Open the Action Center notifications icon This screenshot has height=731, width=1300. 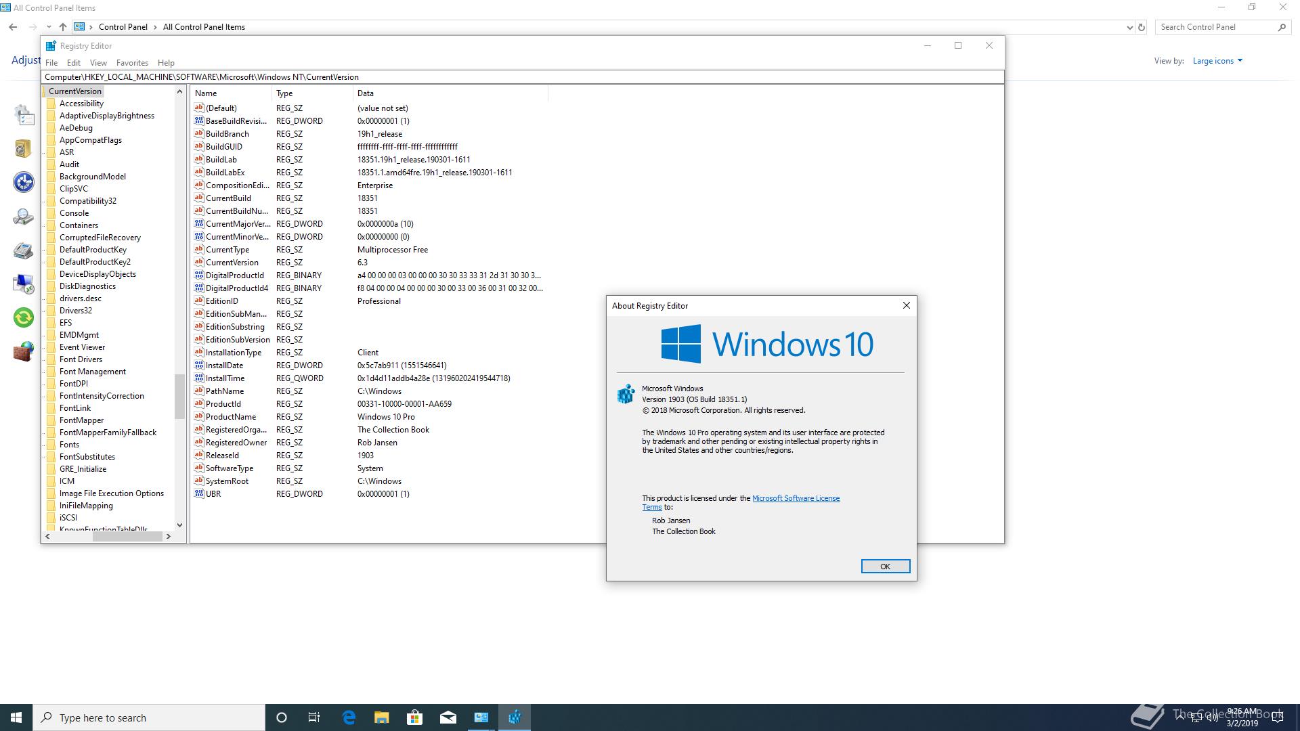(x=1278, y=717)
